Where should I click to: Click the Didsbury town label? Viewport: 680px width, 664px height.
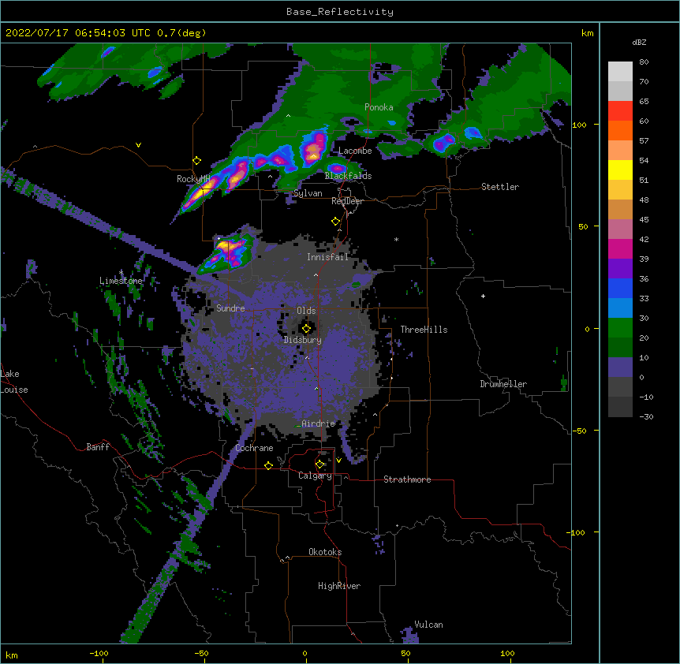pyautogui.click(x=303, y=340)
